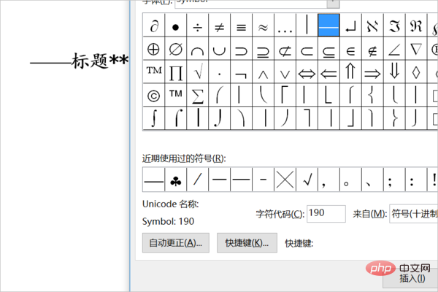Viewport: 438px width, 292px height.
Task: Select the circled plus ⊕ symbol
Action: pyautogui.click(x=153, y=49)
